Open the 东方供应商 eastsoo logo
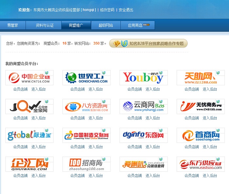This screenshot has width=229, height=194. coord(201,164)
